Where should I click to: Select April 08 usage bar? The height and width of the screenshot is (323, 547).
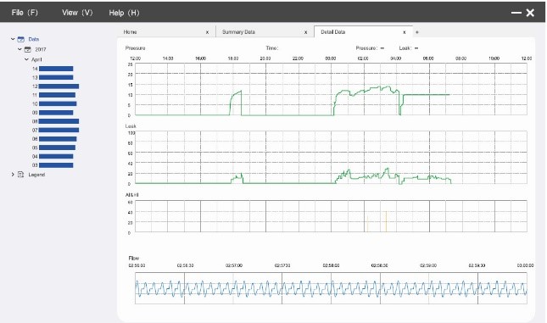tap(59, 121)
